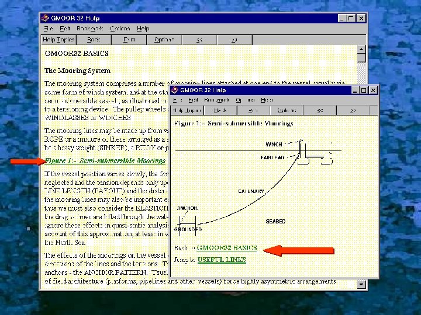Open File menu in back GMOOR 32 Help window

click(49, 29)
